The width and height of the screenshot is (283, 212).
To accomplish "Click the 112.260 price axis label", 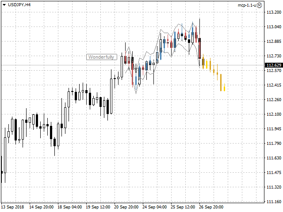I will 273,100.
